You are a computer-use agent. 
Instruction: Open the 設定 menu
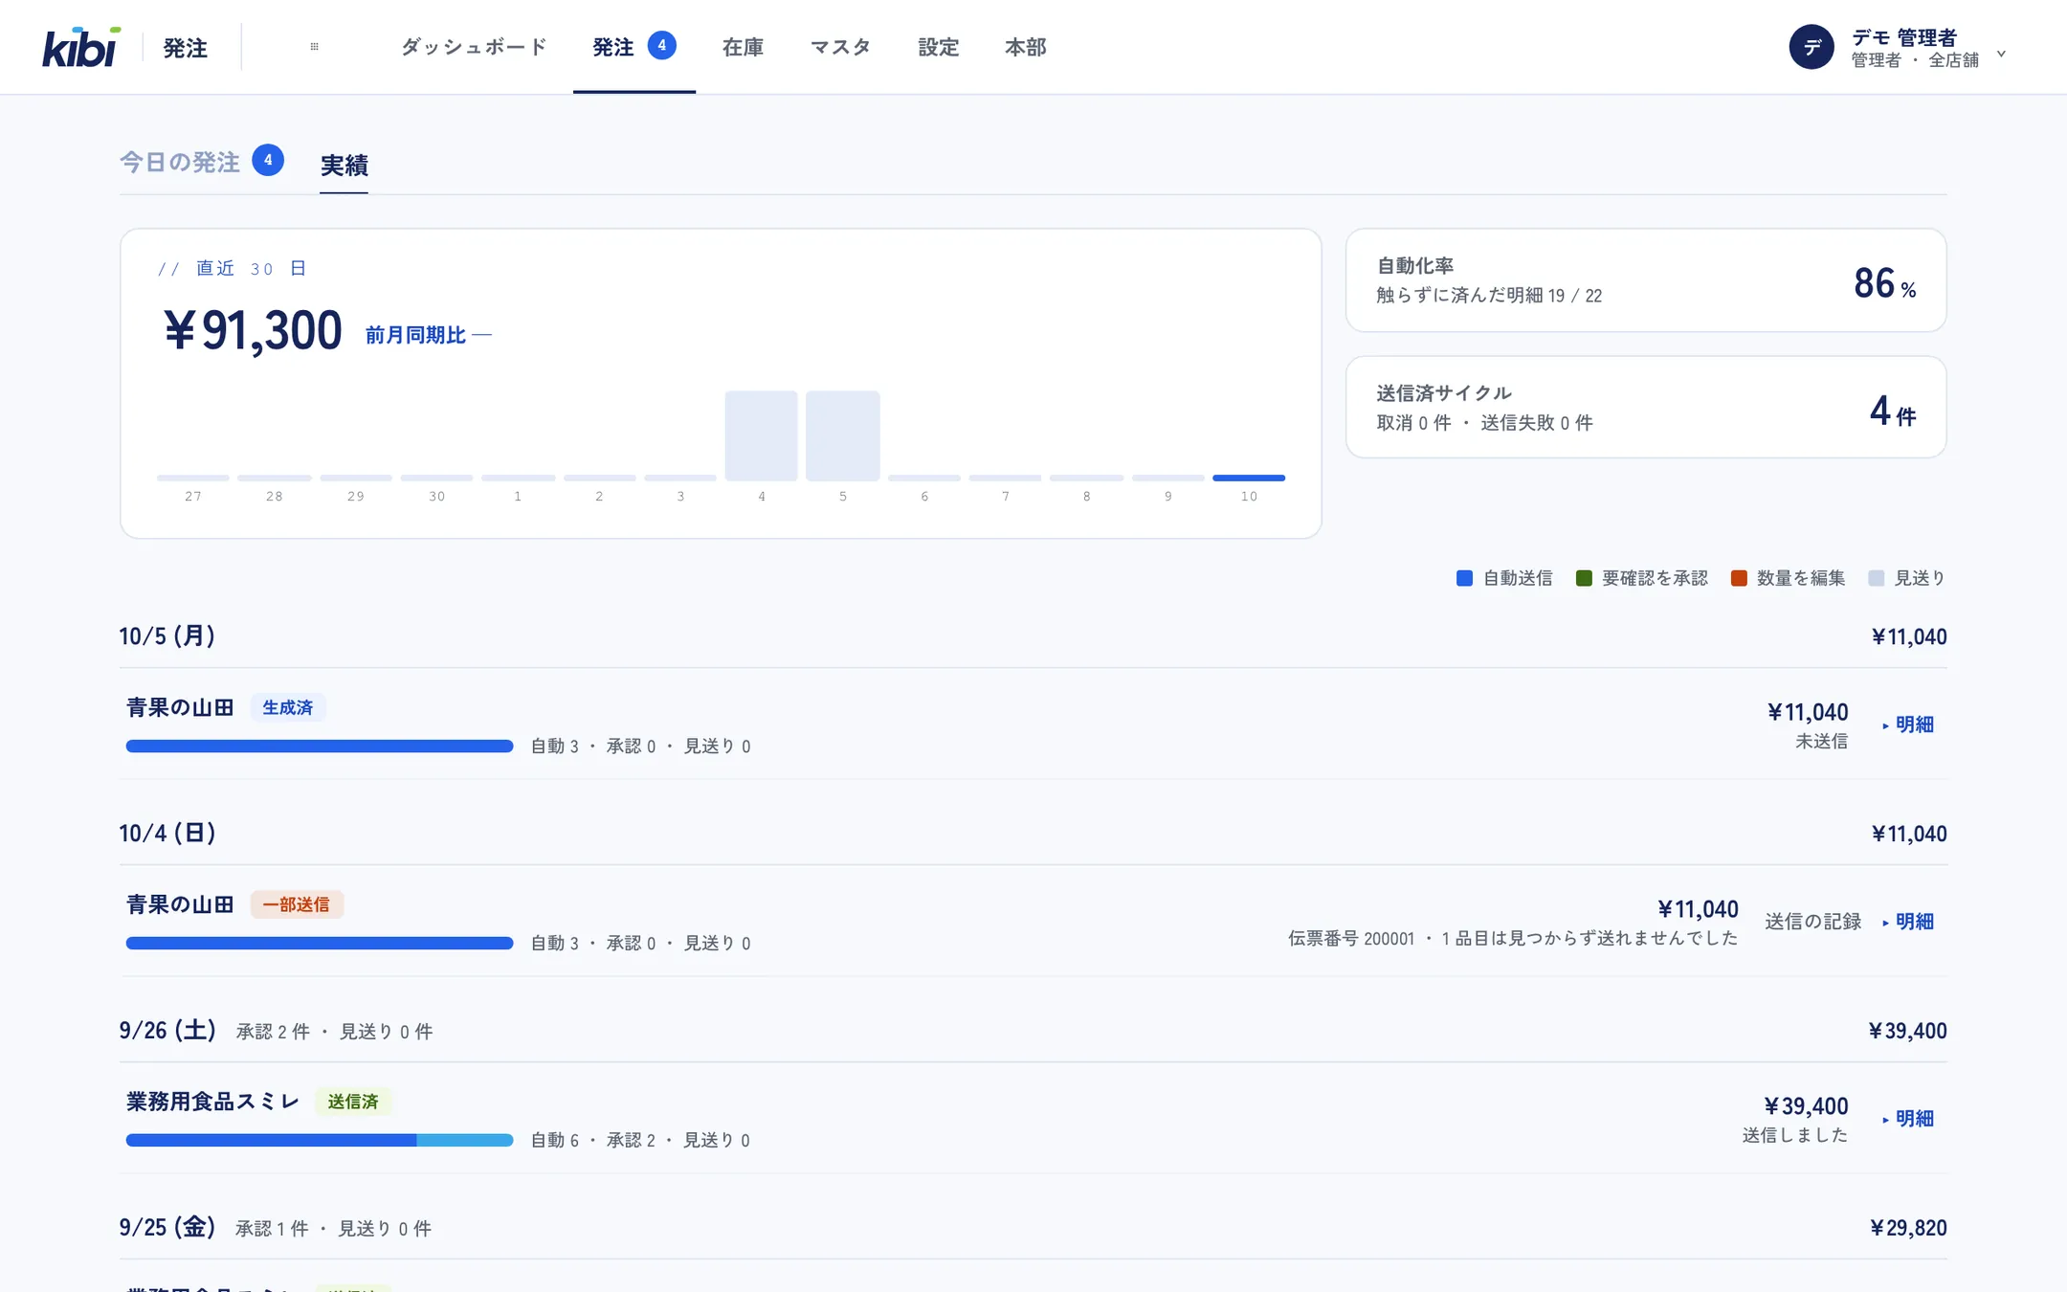938,47
